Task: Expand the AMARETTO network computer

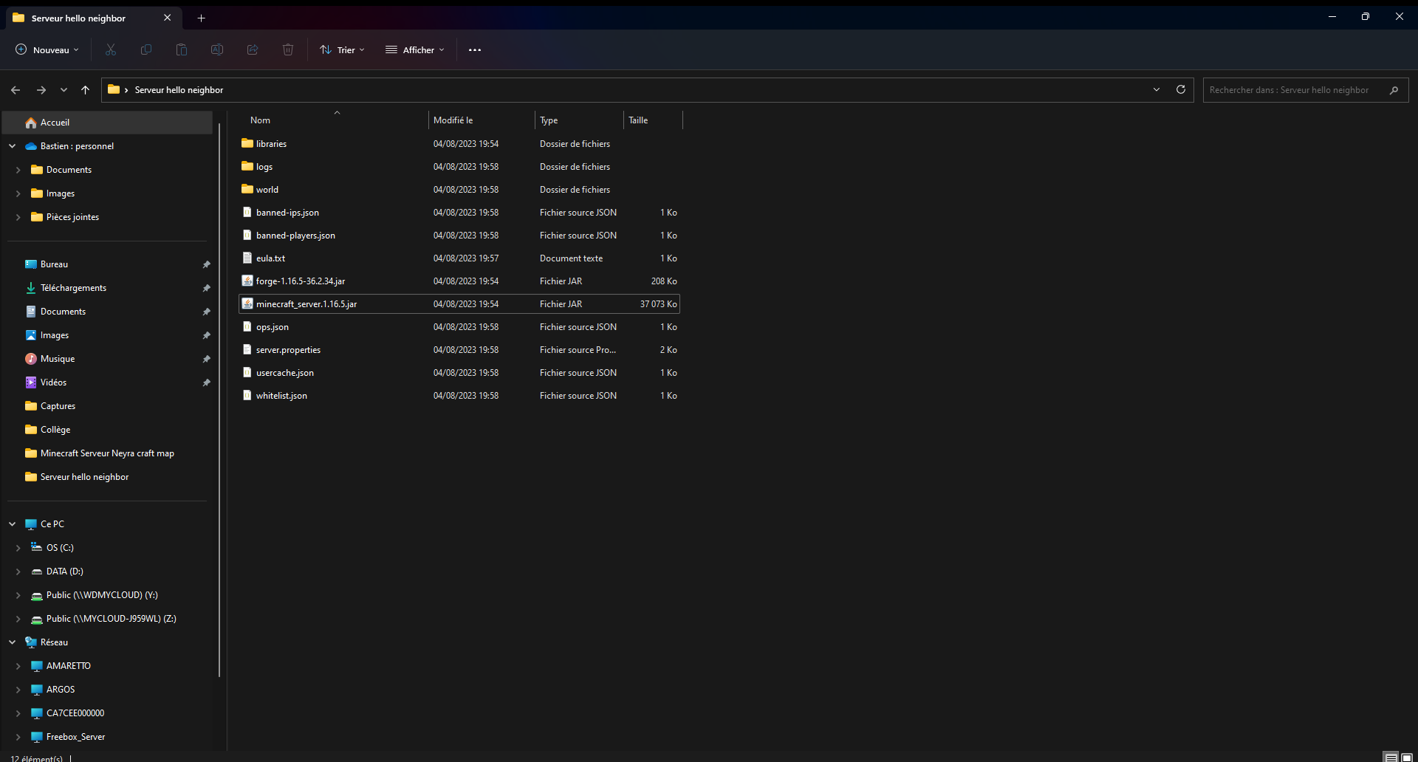Action: [18, 666]
